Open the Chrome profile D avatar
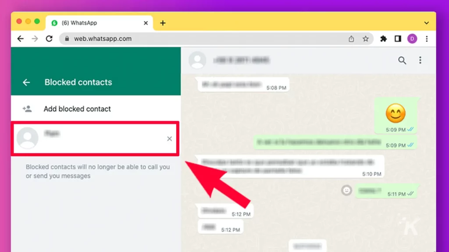The height and width of the screenshot is (252, 449). point(412,38)
